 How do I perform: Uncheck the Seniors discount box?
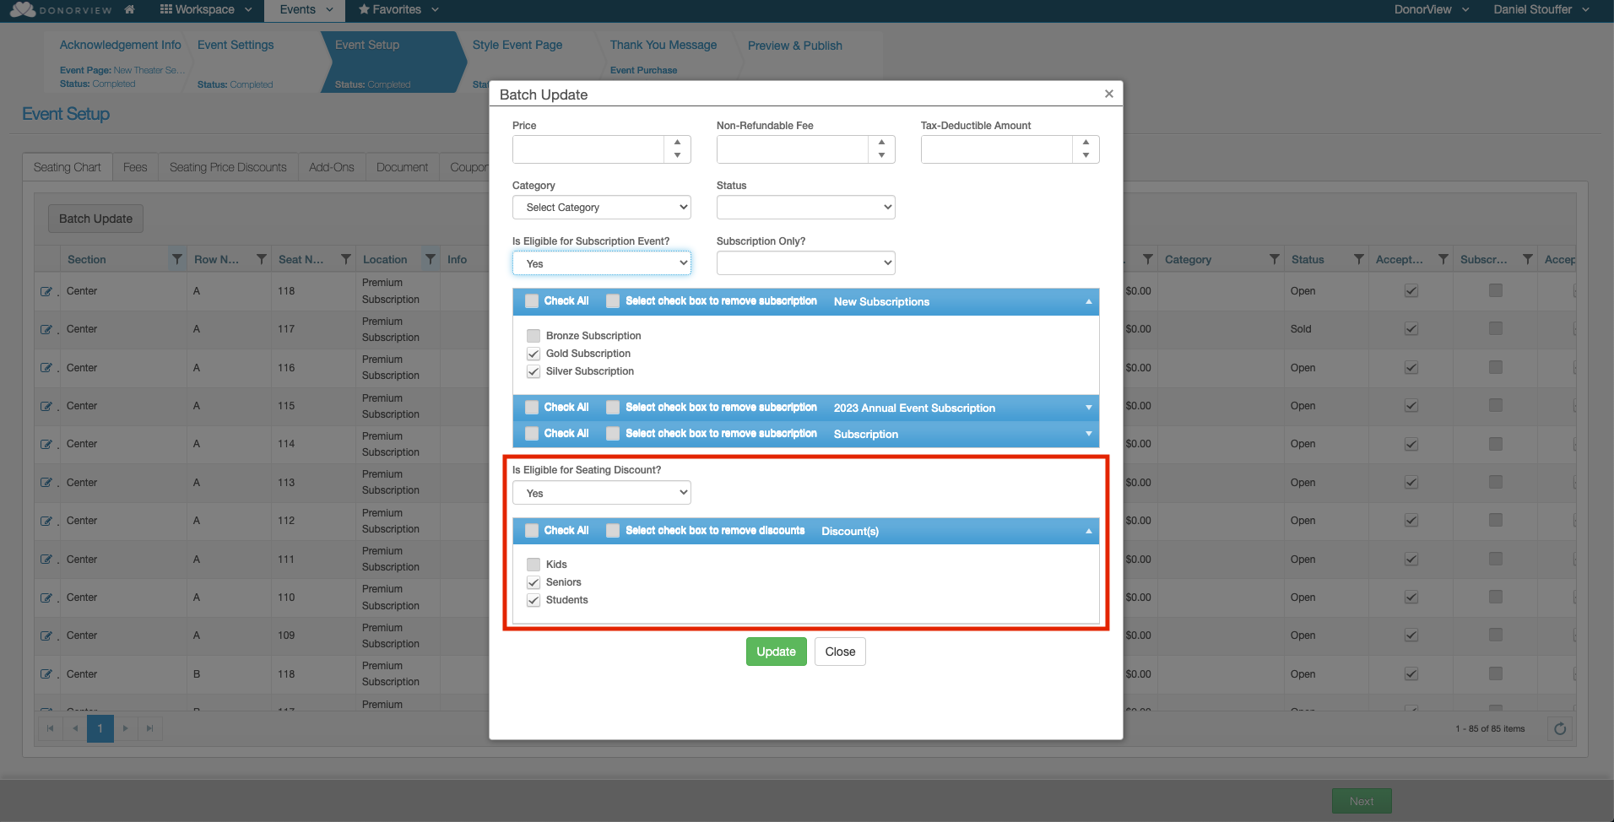pyautogui.click(x=533, y=582)
